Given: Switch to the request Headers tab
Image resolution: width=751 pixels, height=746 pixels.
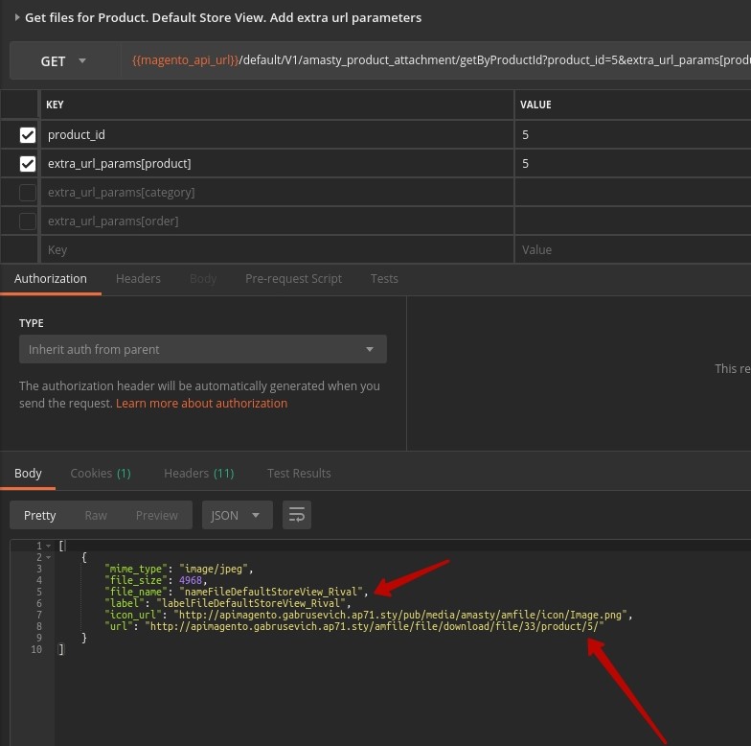Looking at the screenshot, I should (x=138, y=278).
